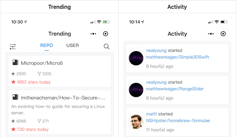Screen dimensions: 237x137
Task: Click the imthenachoman repository book icon
Action: pos(15,97)
